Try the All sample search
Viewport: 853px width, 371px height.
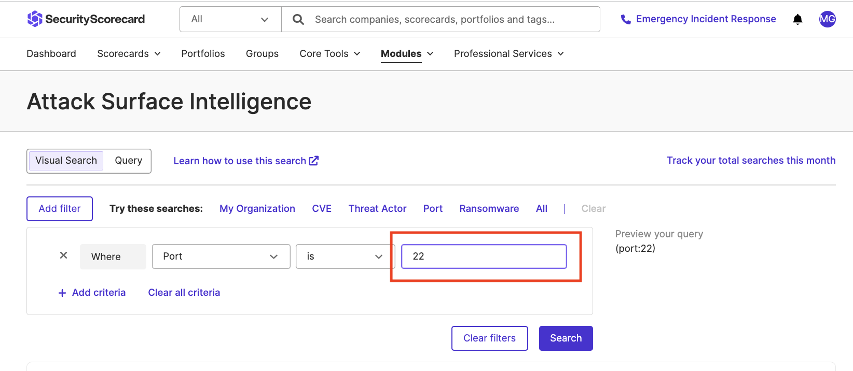541,208
